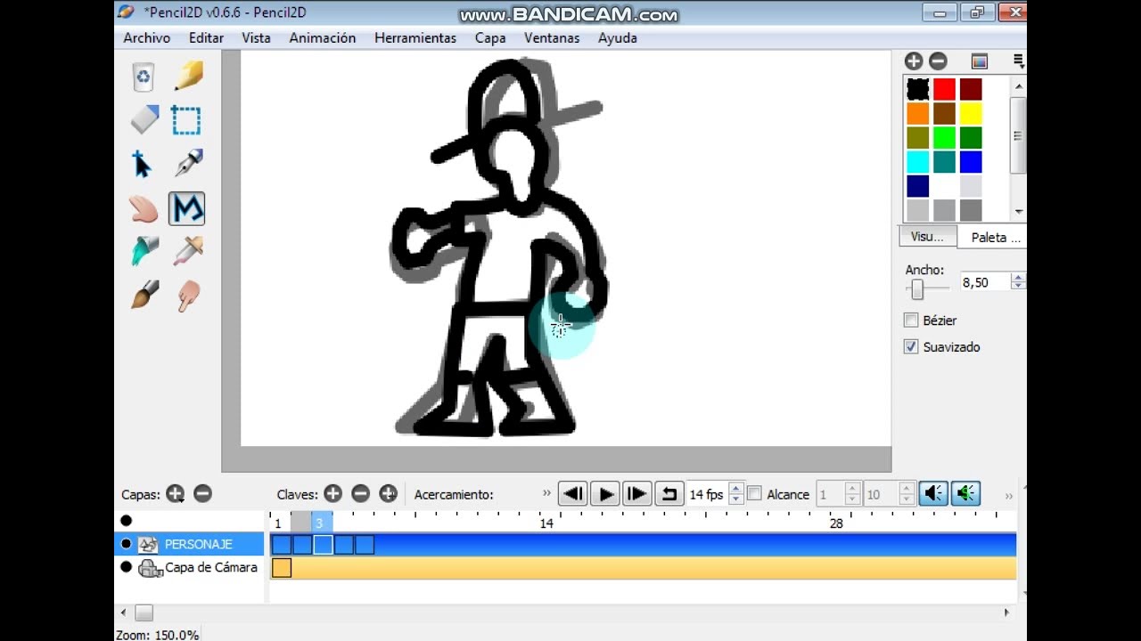Open the palette options menu
1141x641 pixels.
[x=1018, y=61]
